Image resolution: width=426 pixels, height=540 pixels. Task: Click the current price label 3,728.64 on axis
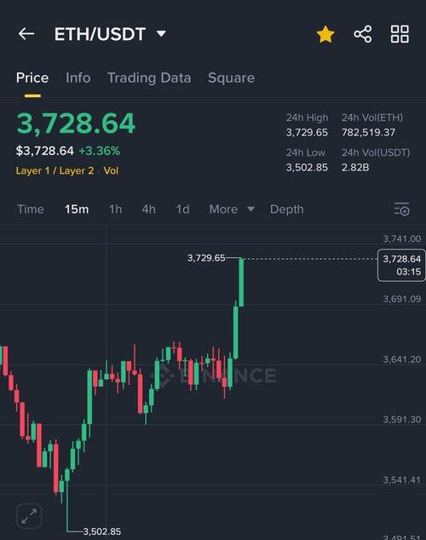[401, 265]
